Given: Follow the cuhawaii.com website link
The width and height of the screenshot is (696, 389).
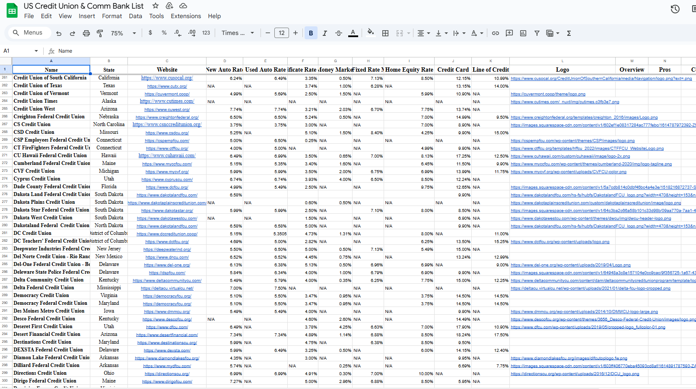Looking at the screenshot, I should coord(167,156).
